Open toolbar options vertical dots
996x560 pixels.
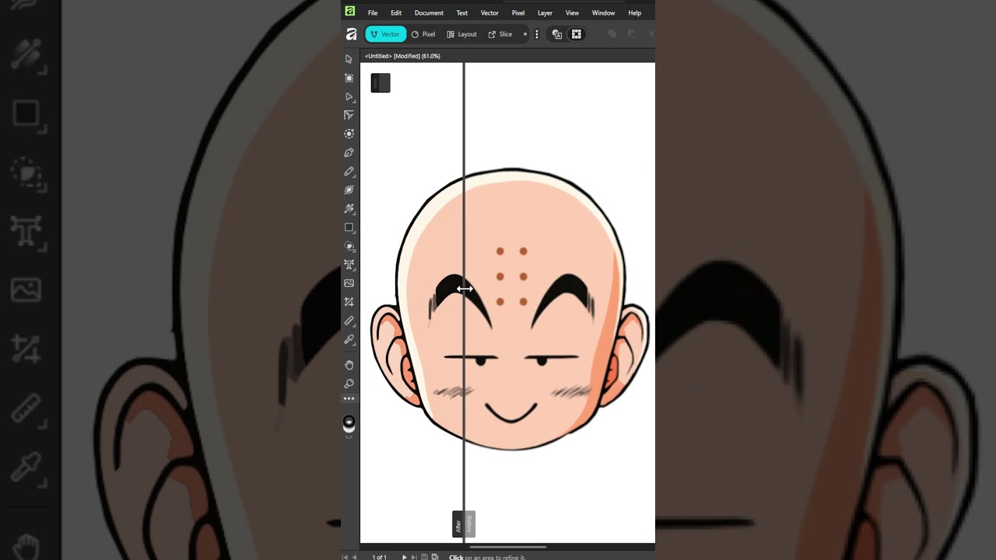coord(536,34)
